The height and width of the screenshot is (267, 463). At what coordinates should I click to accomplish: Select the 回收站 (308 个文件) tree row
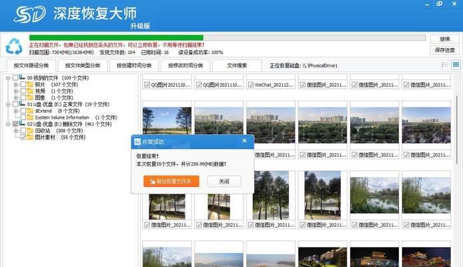(59, 131)
